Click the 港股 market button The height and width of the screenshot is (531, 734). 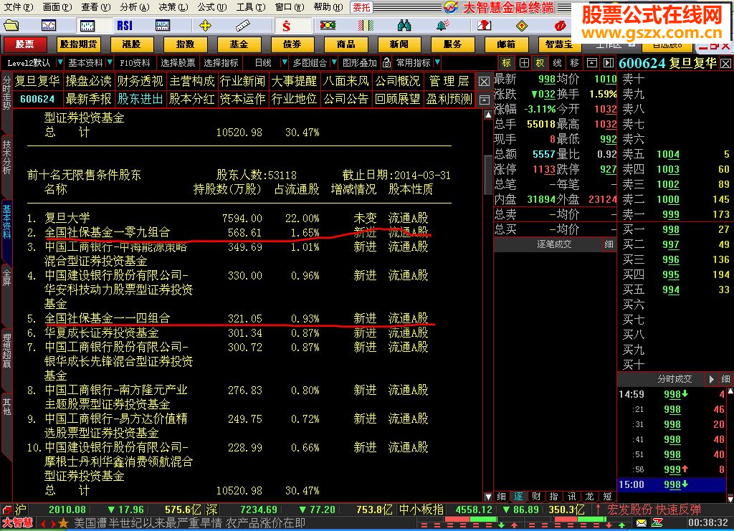coord(131,44)
